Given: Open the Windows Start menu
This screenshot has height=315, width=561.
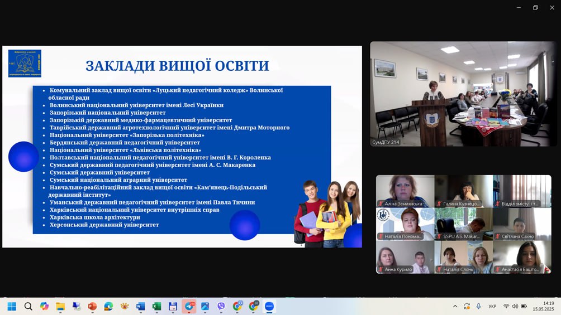Looking at the screenshot, I should tap(12, 307).
